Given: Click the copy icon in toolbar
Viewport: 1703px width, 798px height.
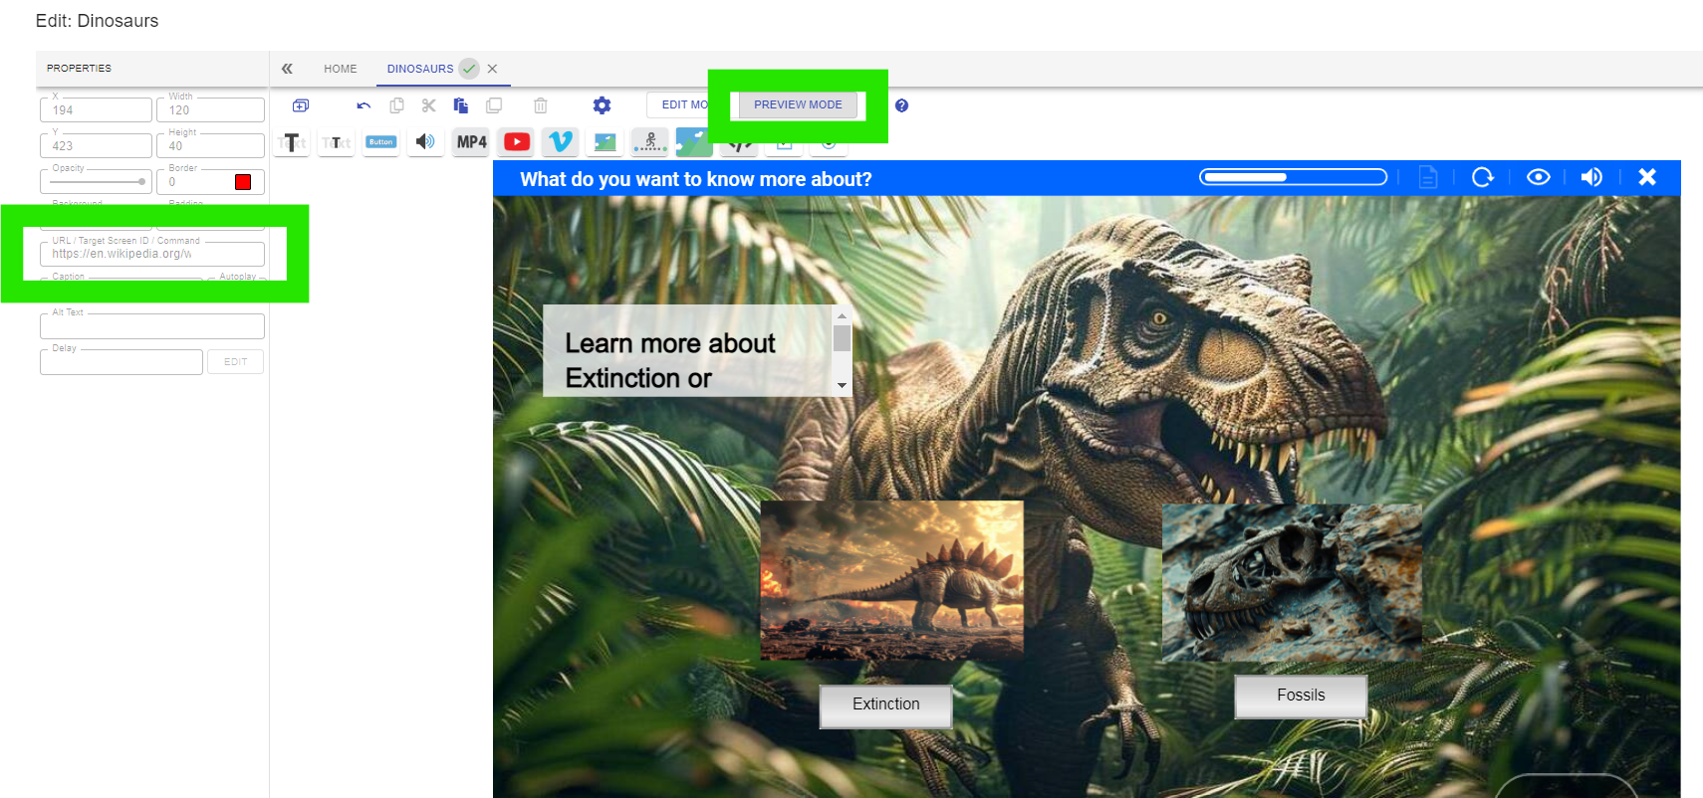Looking at the screenshot, I should pyautogui.click(x=396, y=105).
